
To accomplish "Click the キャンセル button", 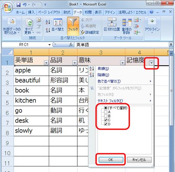I will click(x=139, y=160).
